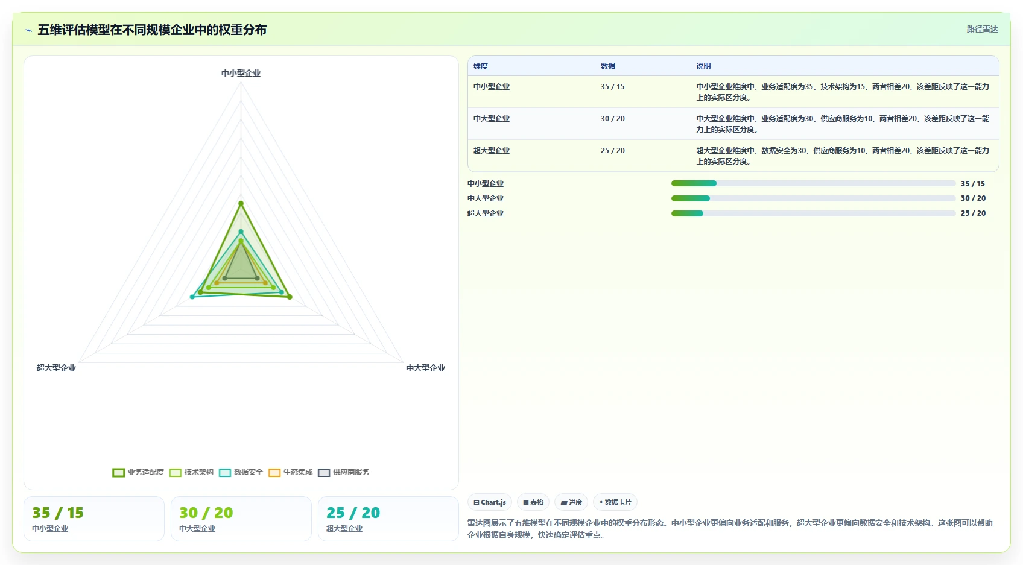Click the 中小型企业 progress bar

click(x=813, y=183)
